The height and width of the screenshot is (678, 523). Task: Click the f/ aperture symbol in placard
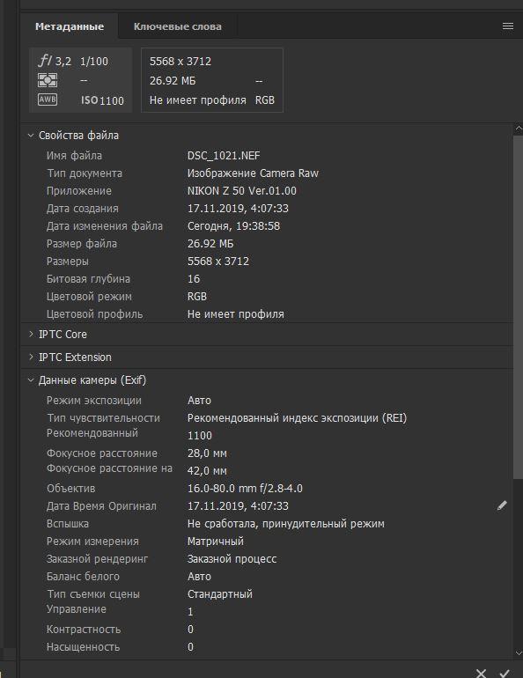(45, 60)
